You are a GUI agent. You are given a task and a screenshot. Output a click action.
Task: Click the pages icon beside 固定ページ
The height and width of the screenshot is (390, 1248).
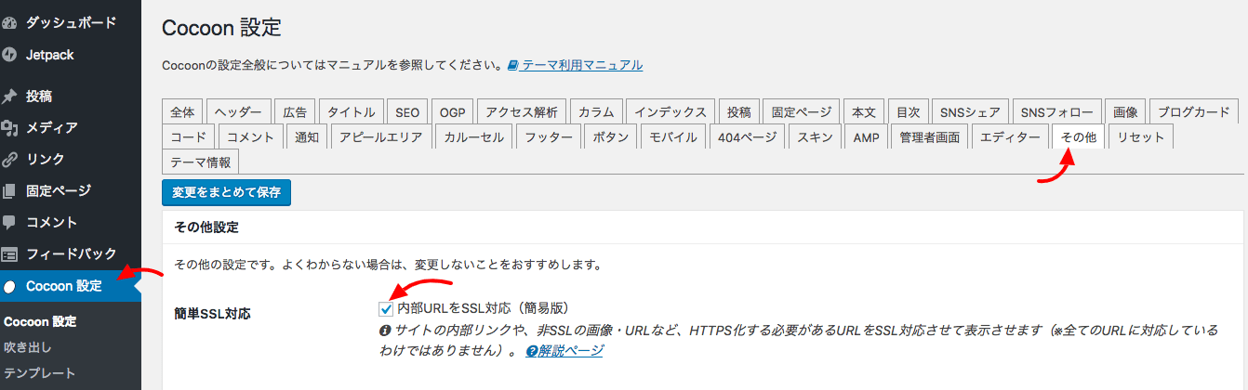point(9,190)
